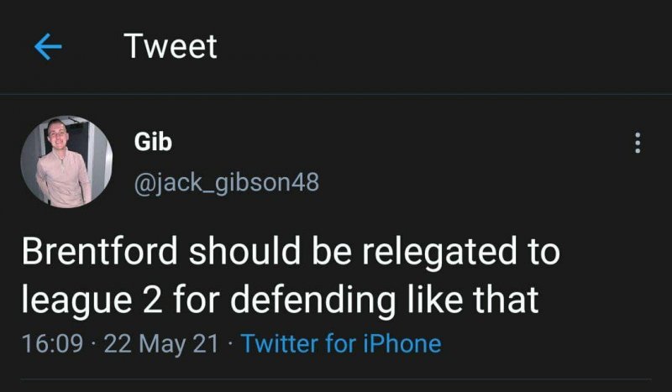Click the display name "Gib"
672x392 pixels.
pos(153,142)
